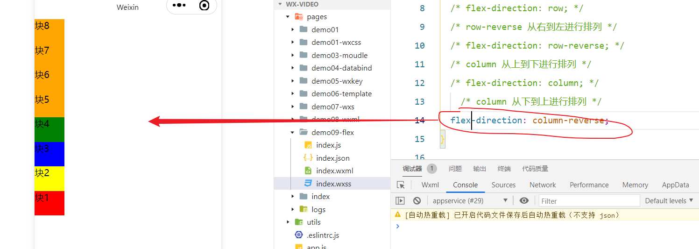
Task: Switch to the 终端 tab
Action: point(504,169)
